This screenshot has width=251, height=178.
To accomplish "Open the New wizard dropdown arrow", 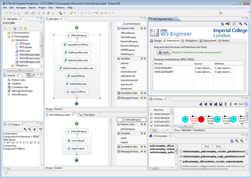I will coord(10,13).
